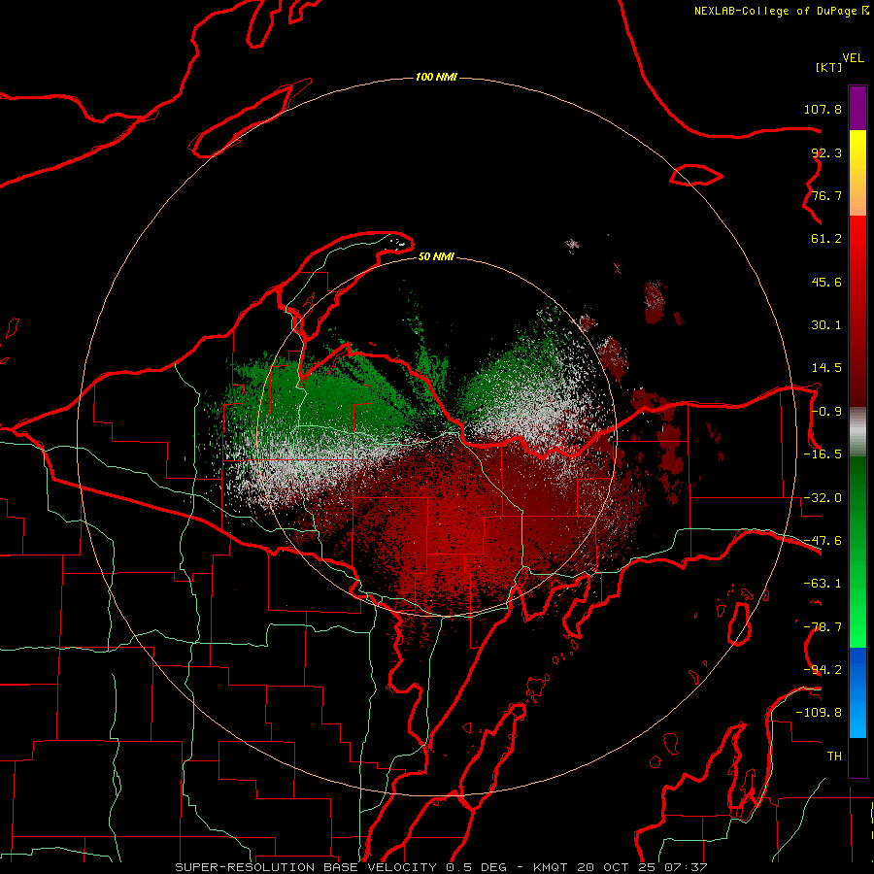Click the Super-Resolution Base Velocity caption
This screenshot has height=874, width=874.
442,867
